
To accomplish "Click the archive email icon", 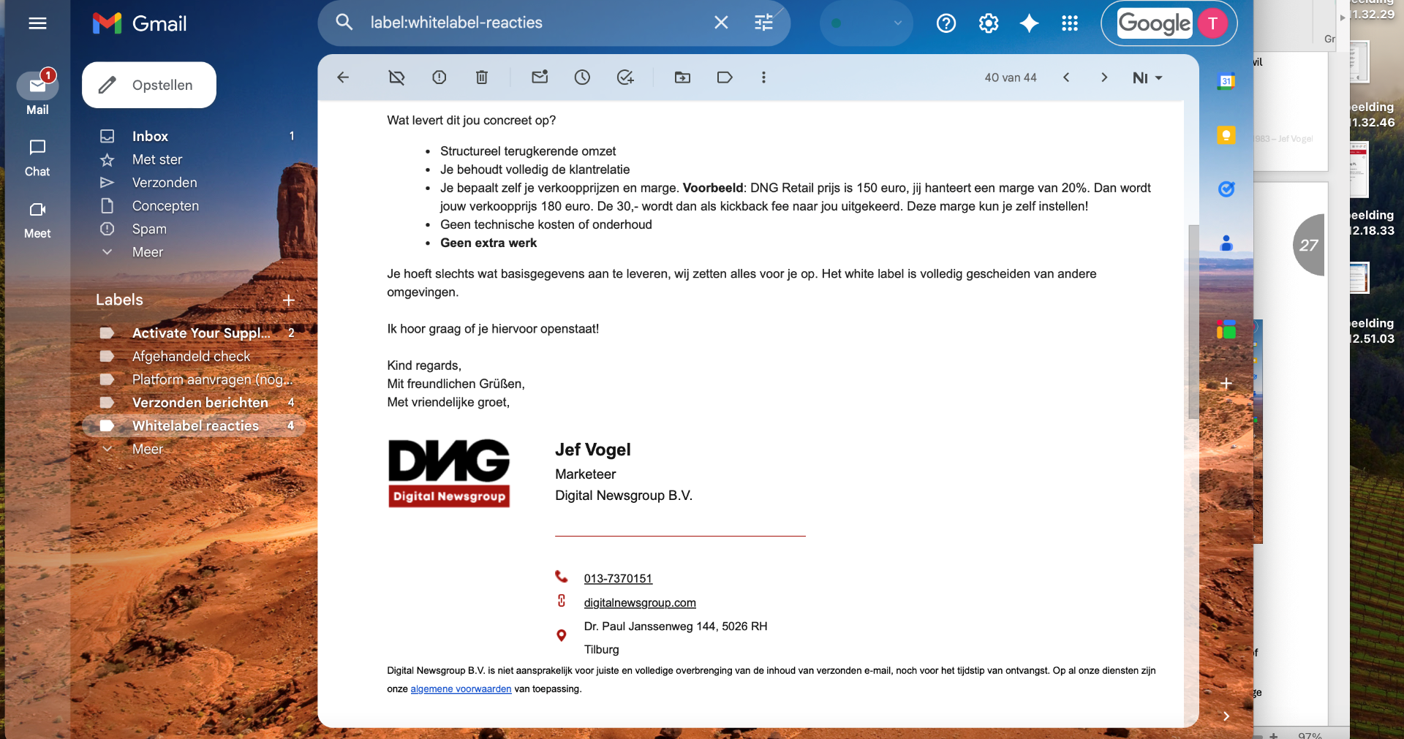I will point(396,77).
